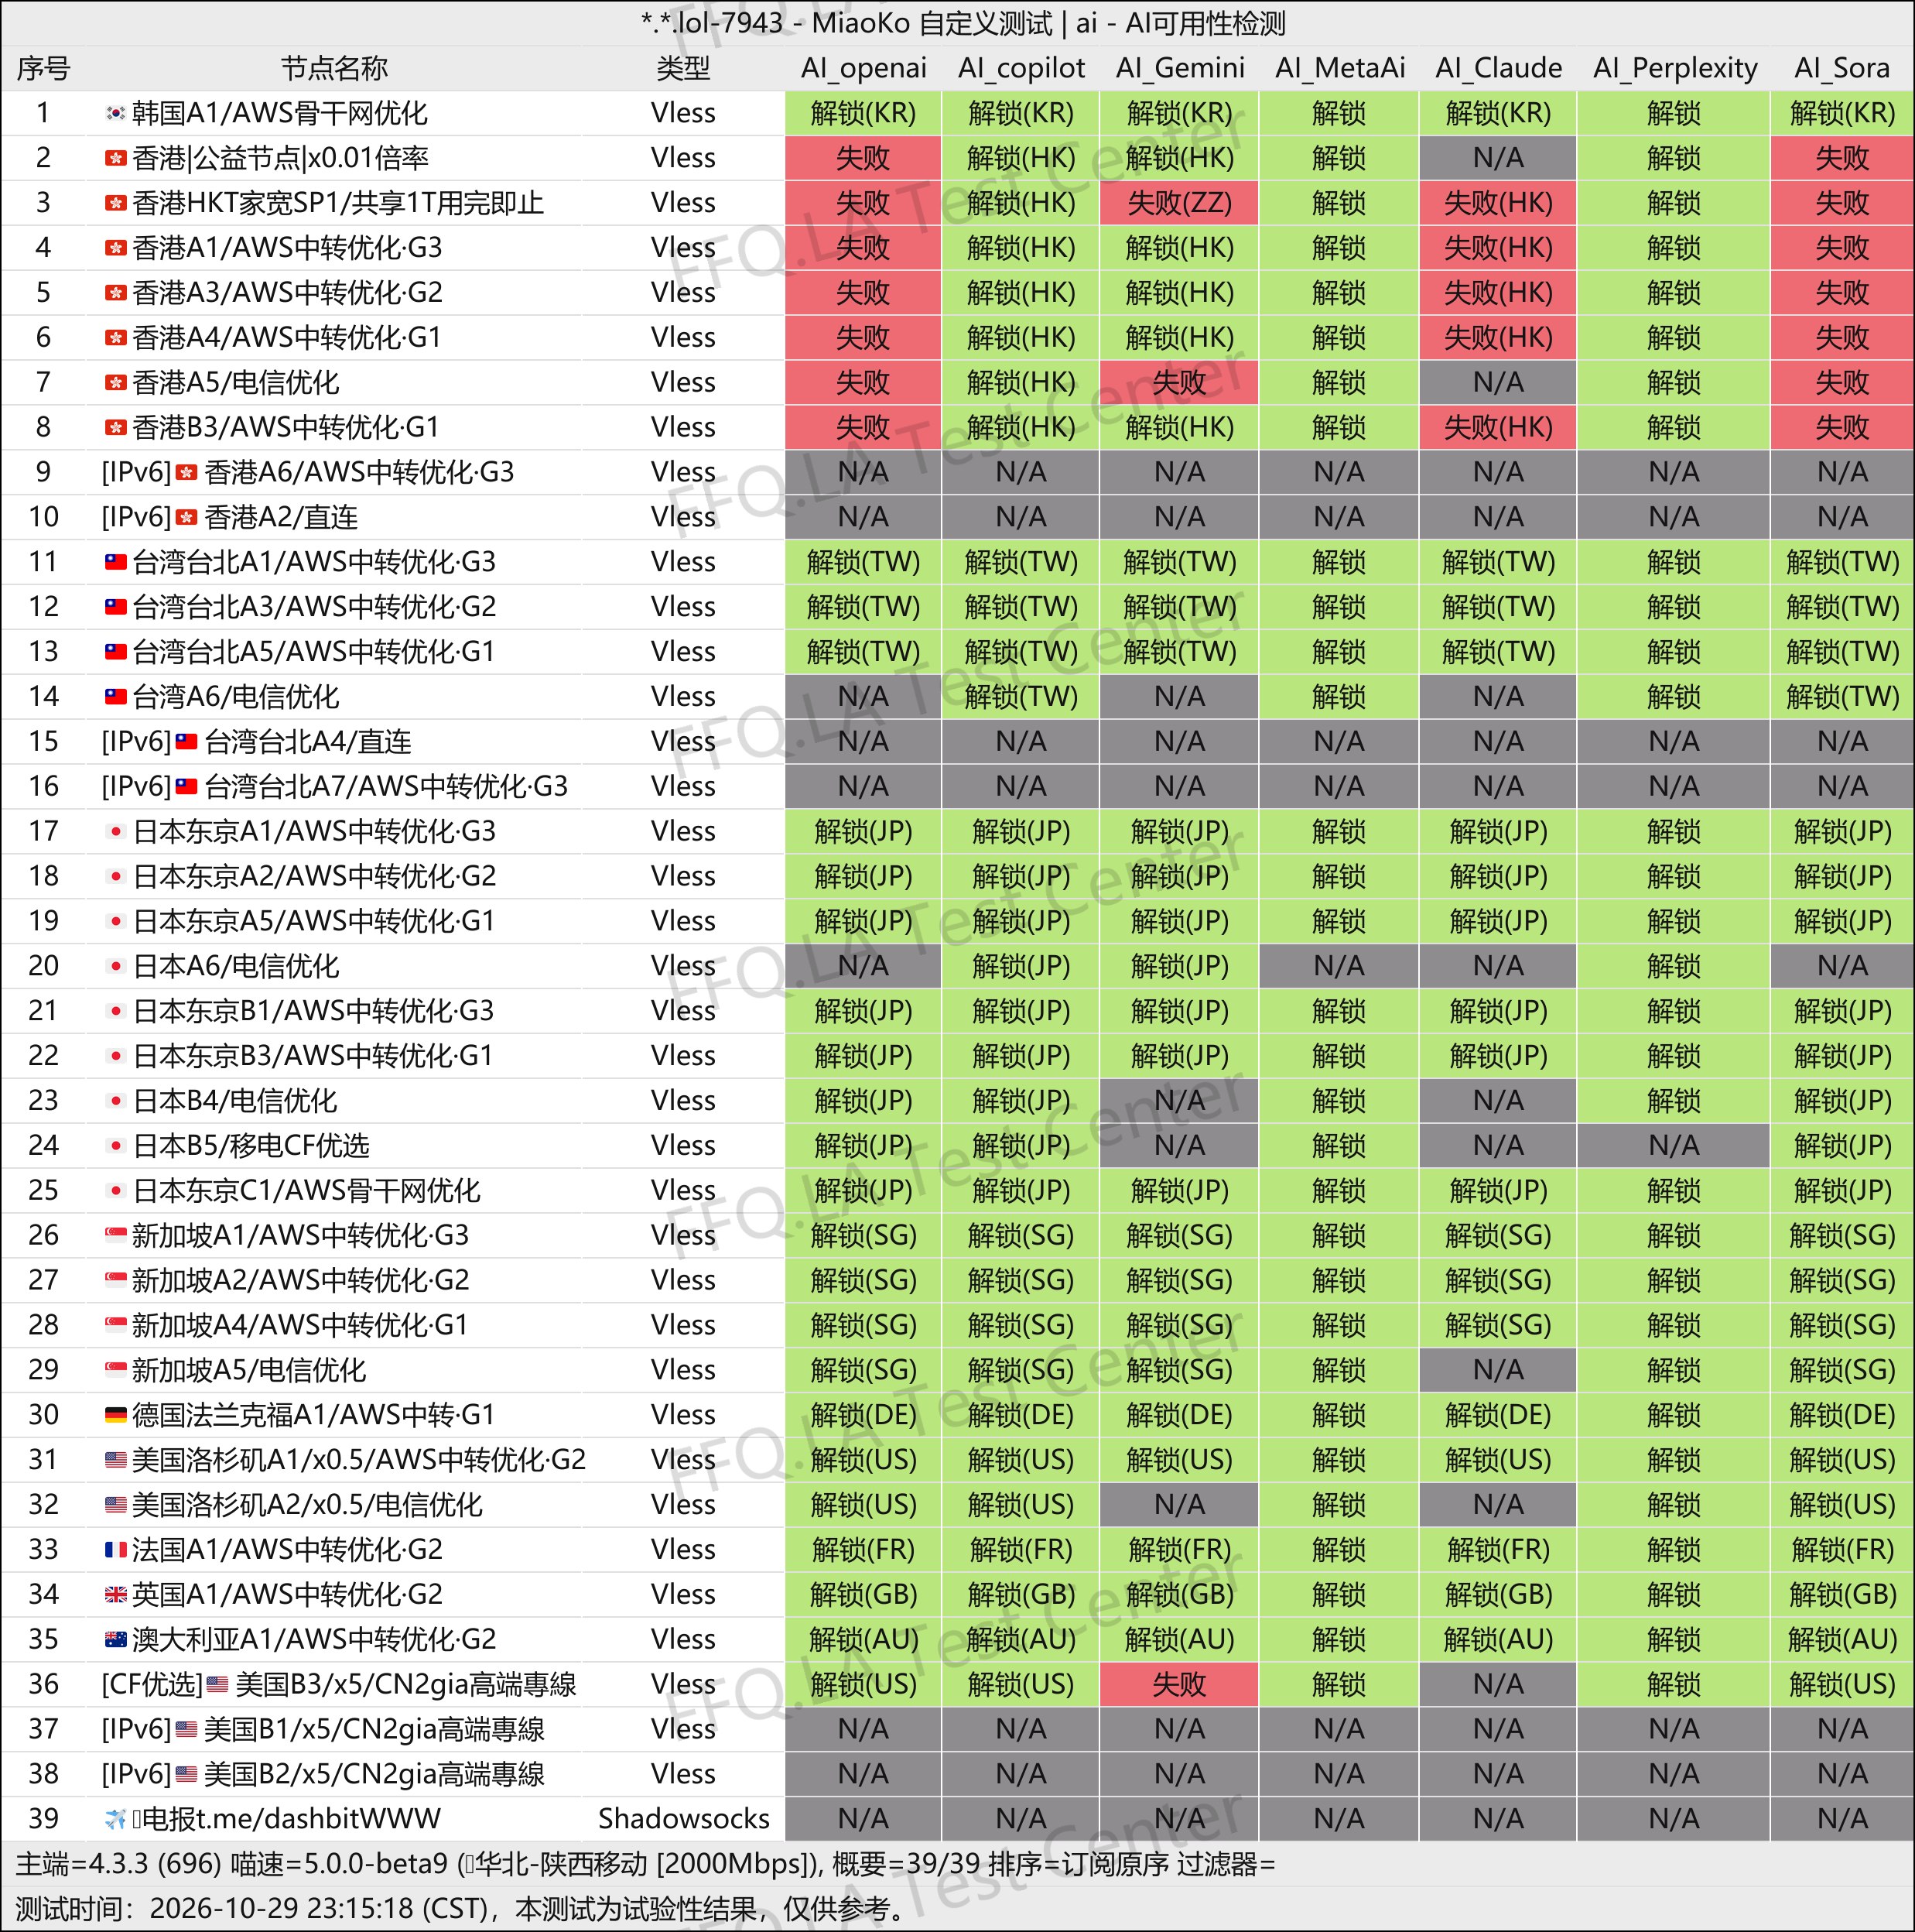
Task: Click the AI_MetaAi N/A cell for 日本A6/电信优化
Action: pos(1339,965)
